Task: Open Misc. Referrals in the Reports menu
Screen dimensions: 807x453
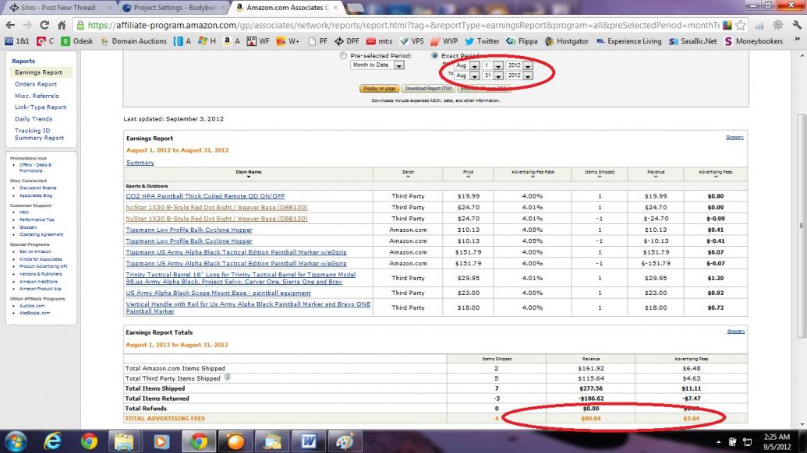Action: (37, 96)
